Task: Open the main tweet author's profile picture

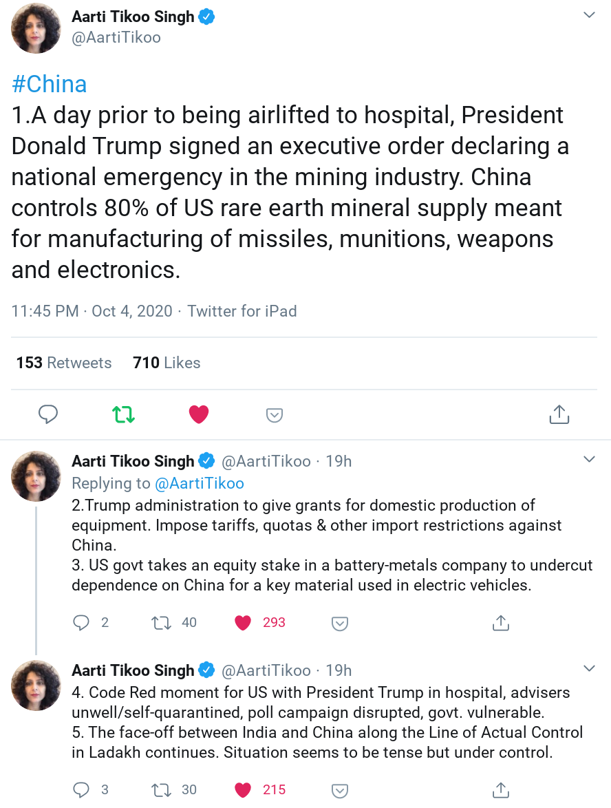Action: tap(36, 28)
